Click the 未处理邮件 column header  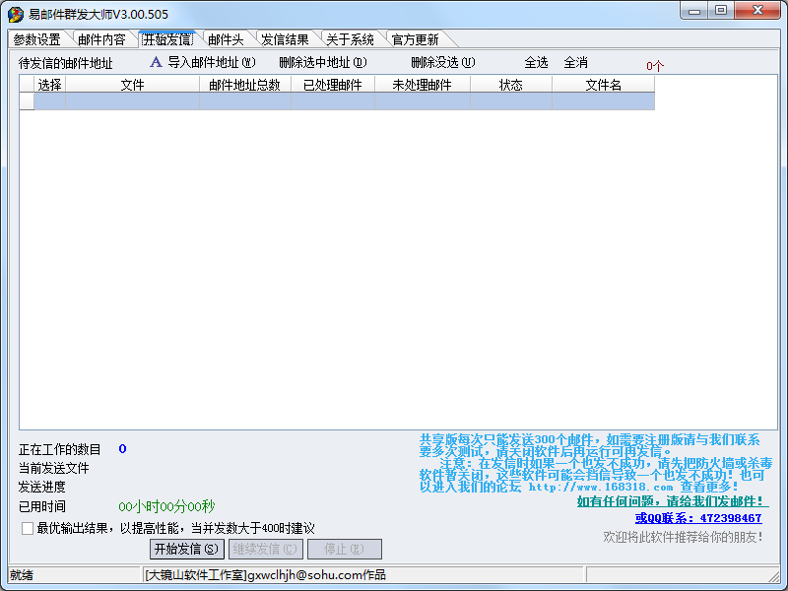click(x=423, y=85)
